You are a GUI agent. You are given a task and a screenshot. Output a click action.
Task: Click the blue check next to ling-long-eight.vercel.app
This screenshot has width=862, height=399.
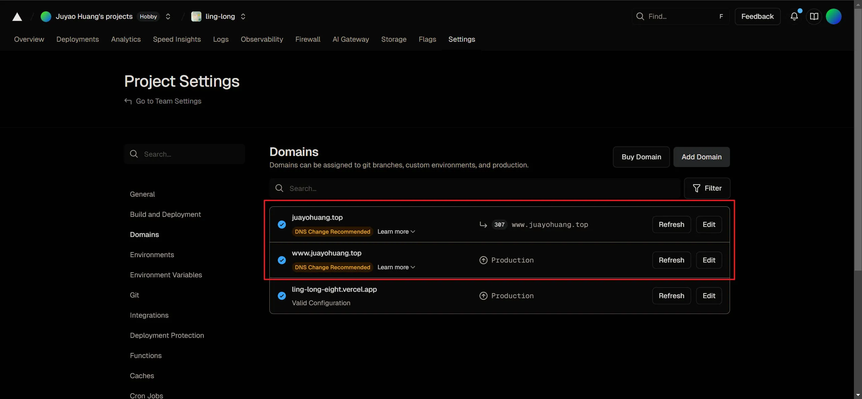(282, 296)
